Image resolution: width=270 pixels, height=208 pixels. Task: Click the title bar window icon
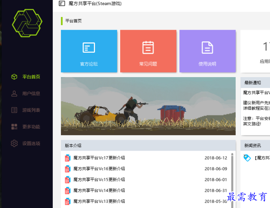(x=62, y=3)
